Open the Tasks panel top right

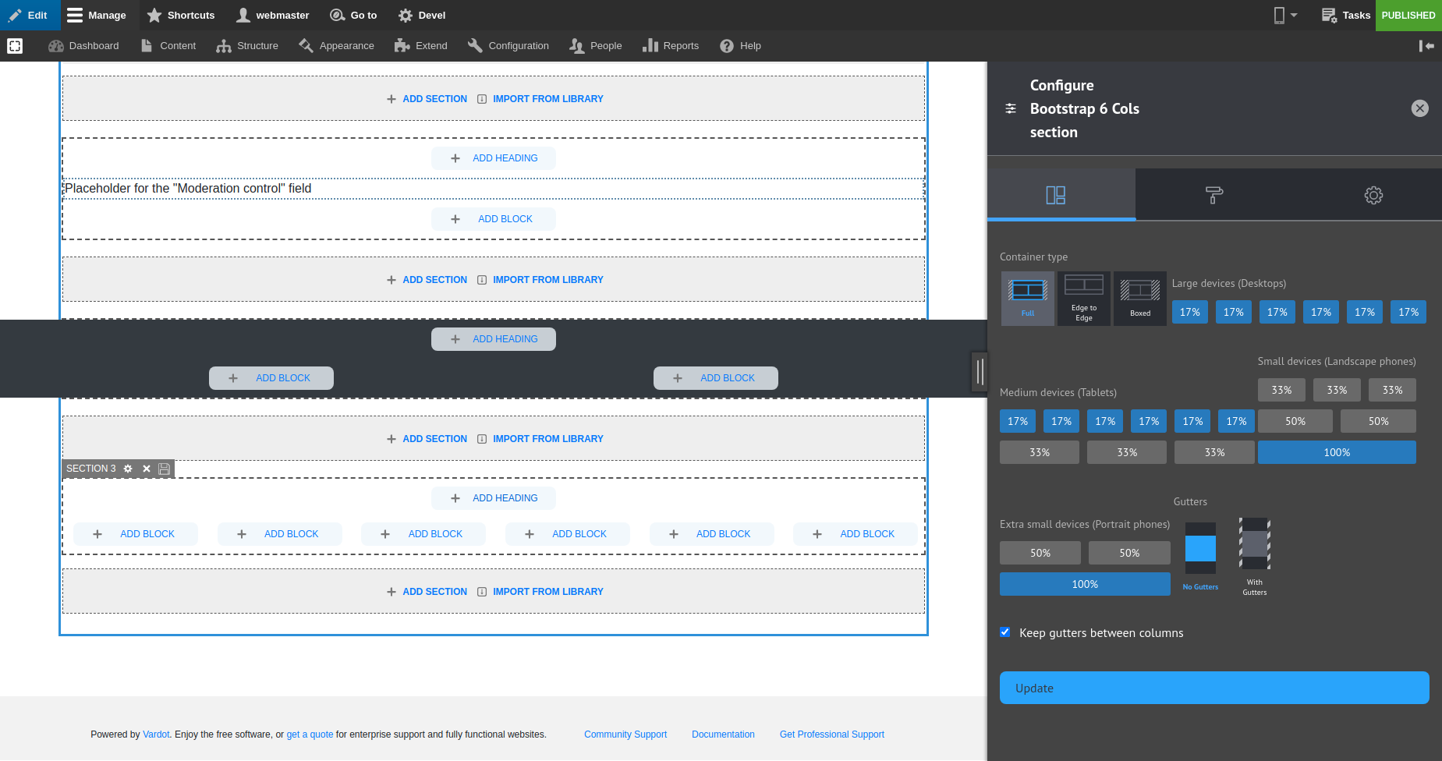1345,15
